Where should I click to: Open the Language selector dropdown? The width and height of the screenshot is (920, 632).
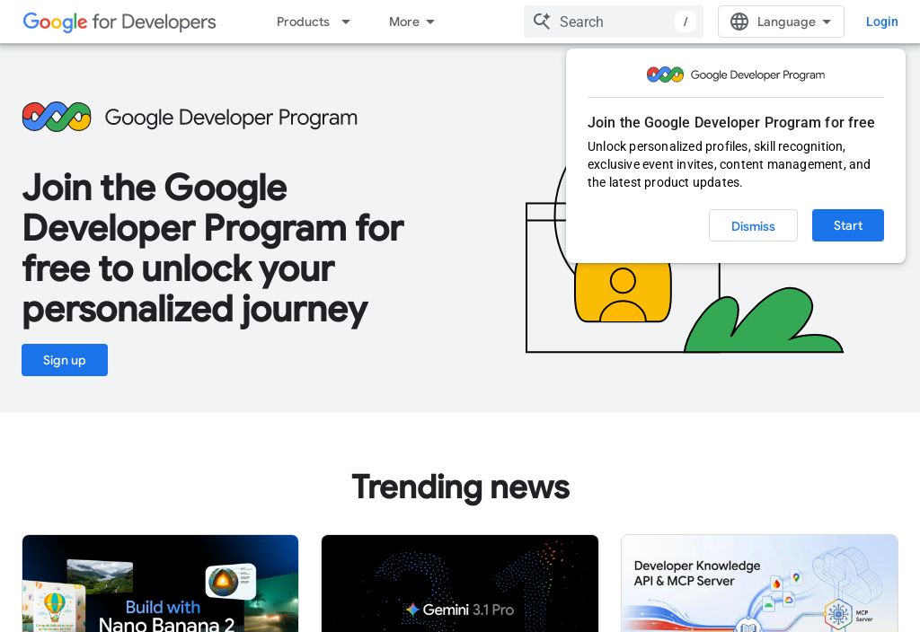[781, 22]
